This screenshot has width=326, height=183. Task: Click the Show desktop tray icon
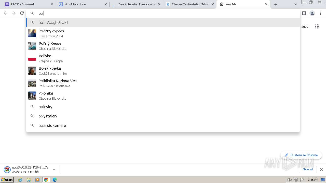coord(323,180)
